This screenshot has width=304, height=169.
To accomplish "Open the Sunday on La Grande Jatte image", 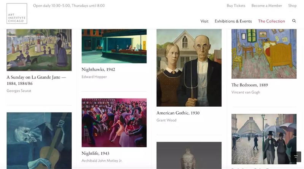I will (x=39, y=50).
